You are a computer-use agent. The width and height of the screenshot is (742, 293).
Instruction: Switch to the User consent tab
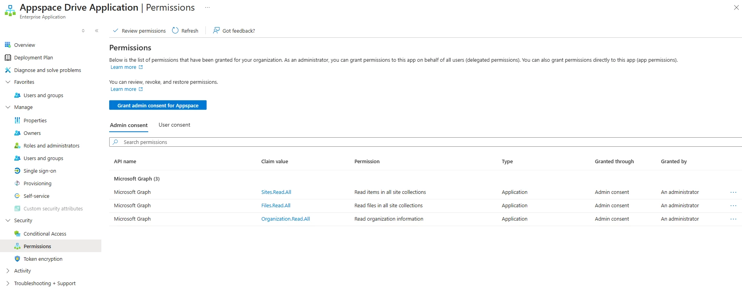pyautogui.click(x=174, y=125)
